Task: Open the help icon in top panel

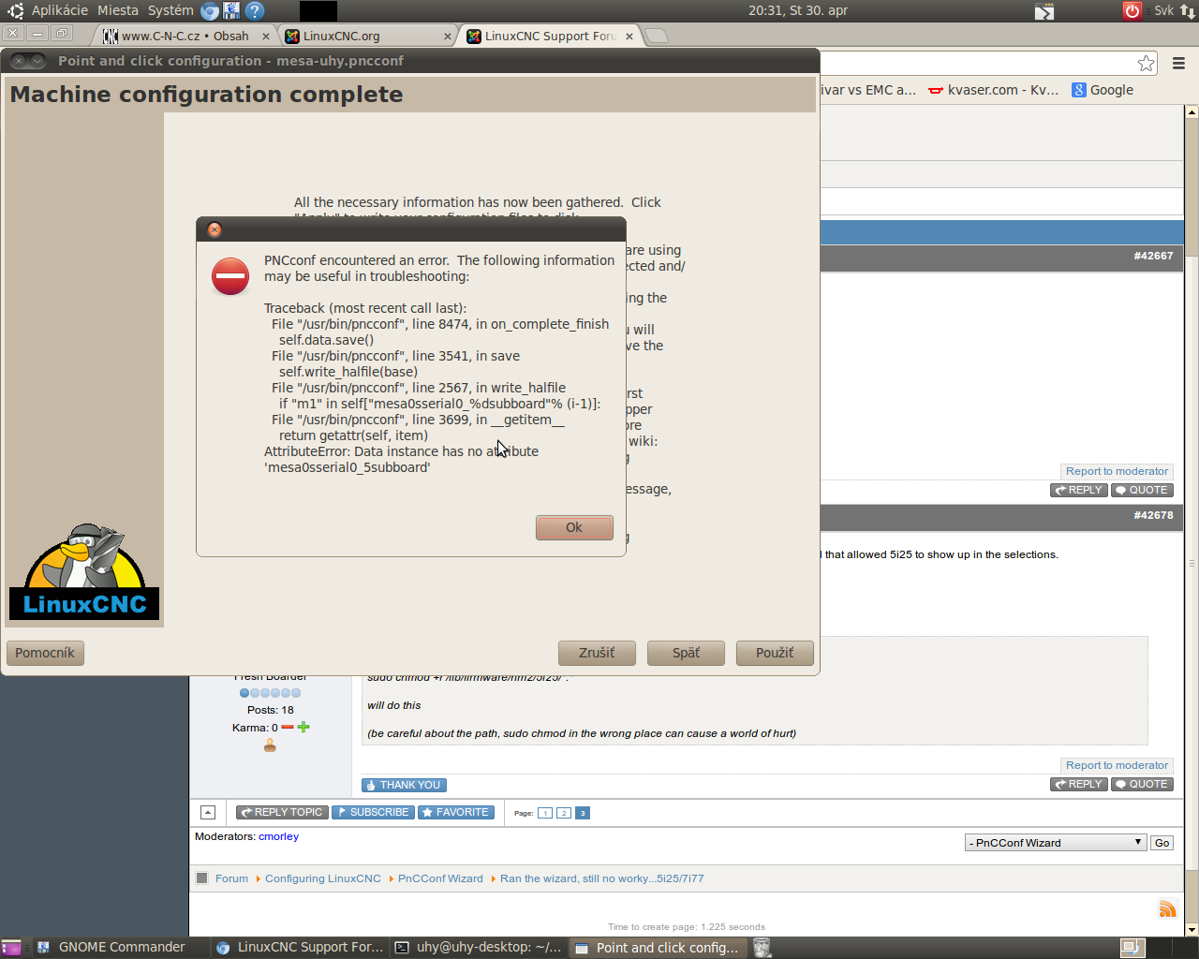Action: [255, 11]
